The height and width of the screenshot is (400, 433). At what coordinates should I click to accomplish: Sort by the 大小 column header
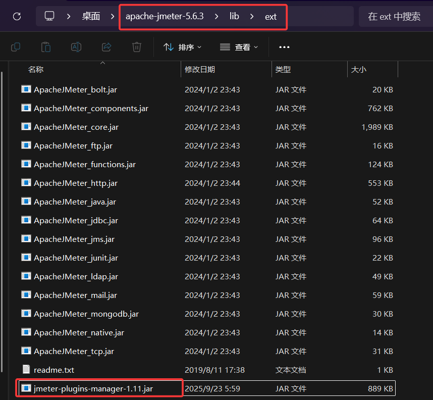tap(358, 69)
